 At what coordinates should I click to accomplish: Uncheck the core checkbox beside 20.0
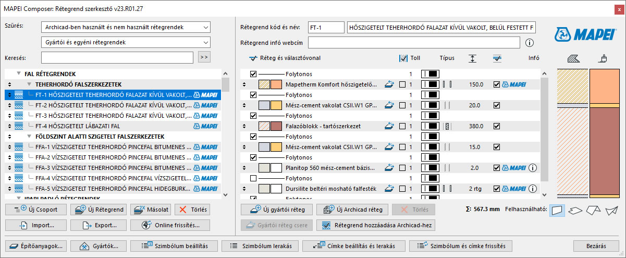(496, 105)
